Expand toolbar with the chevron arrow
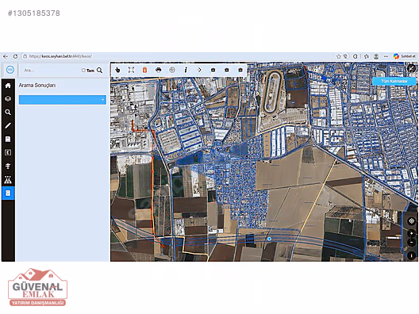Viewport: 419px width, 314px height. tap(199, 70)
